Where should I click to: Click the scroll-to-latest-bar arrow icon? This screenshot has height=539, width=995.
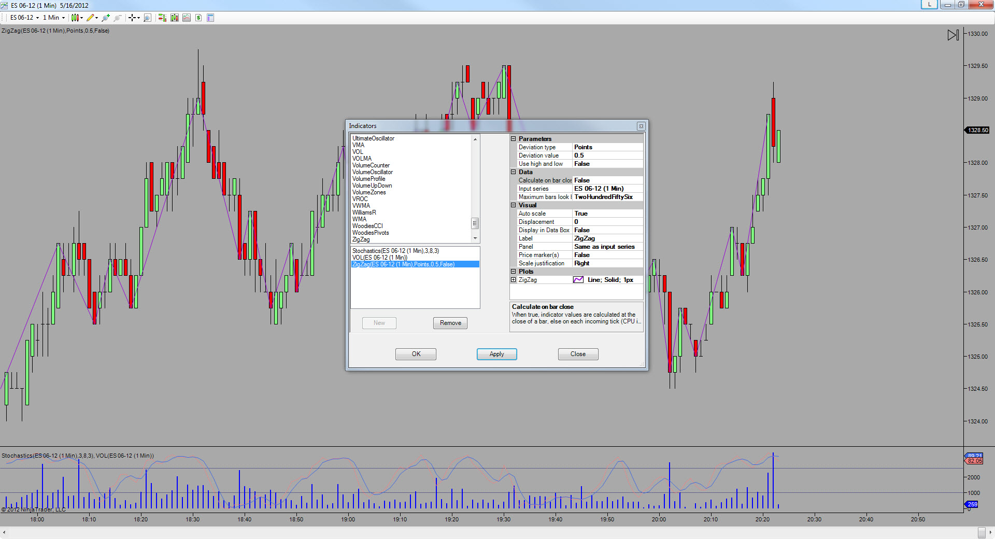click(x=953, y=35)
